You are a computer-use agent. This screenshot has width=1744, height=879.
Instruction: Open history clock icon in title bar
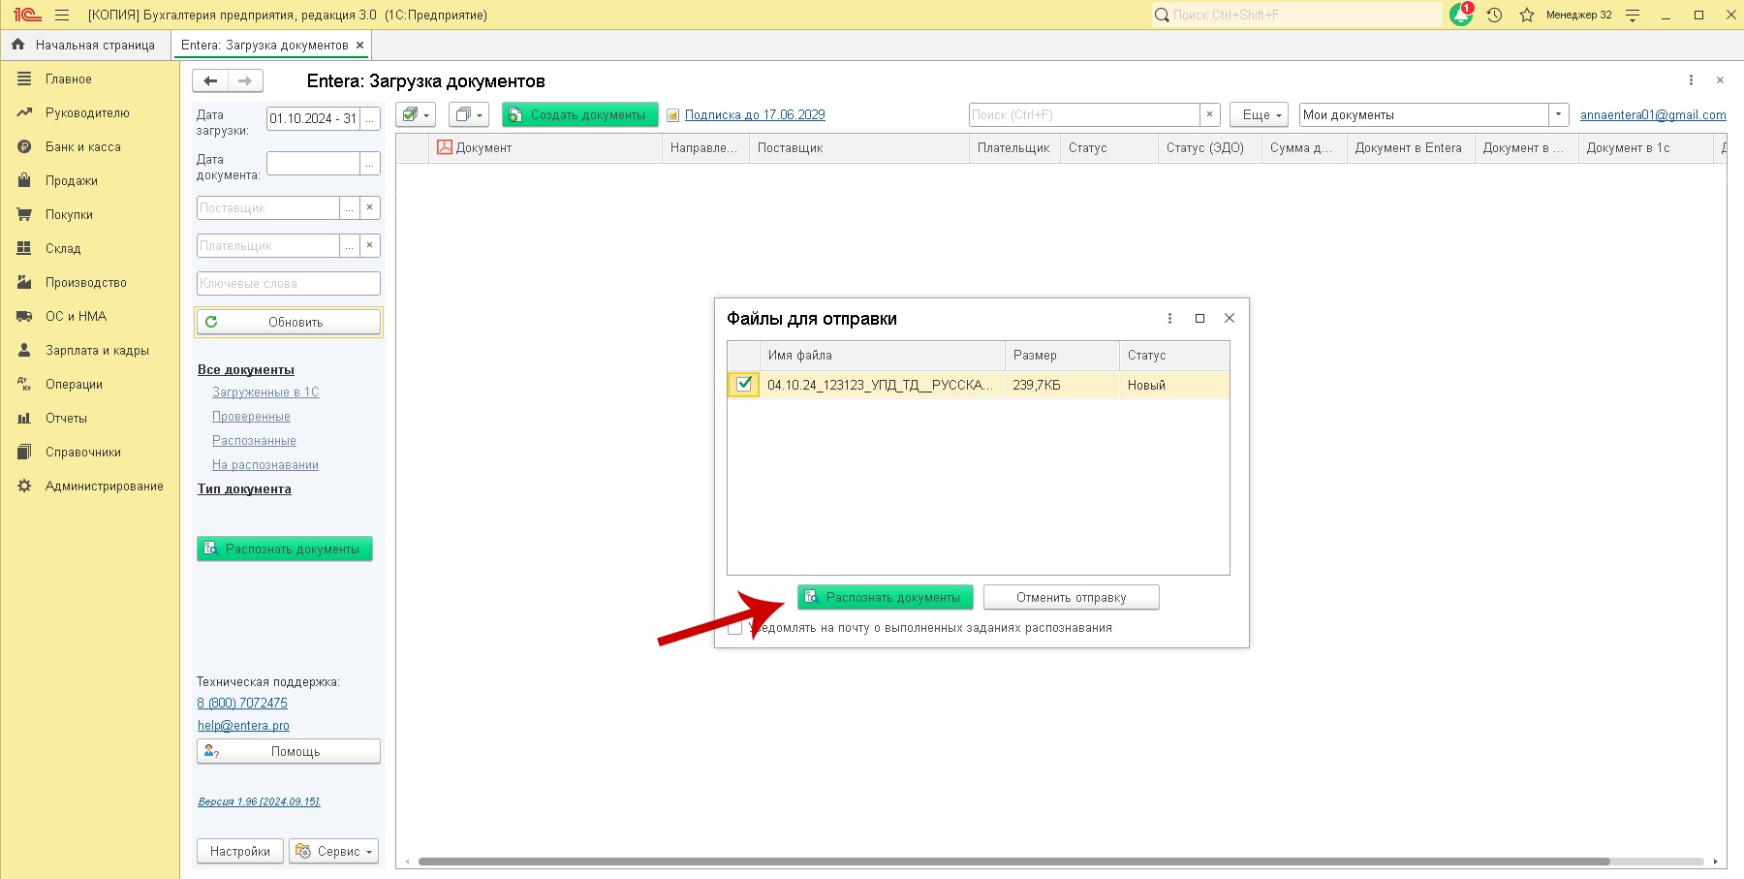pyautogui.click(x=1494, y=15)
